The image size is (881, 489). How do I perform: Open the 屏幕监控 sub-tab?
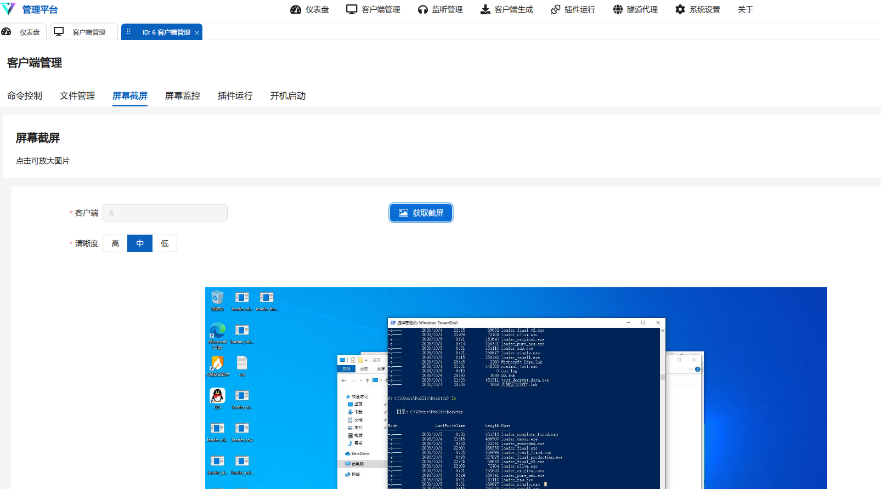(183, 96)
